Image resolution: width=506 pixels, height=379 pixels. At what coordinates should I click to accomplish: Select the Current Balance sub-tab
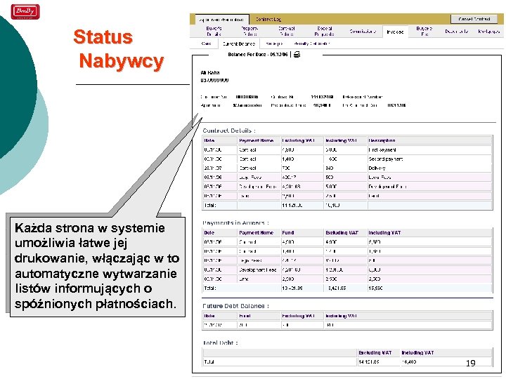[x=239, y=44]
